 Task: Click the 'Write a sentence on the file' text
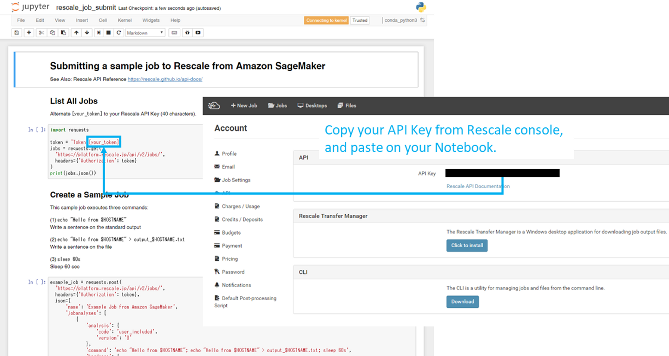coord(81,247)
